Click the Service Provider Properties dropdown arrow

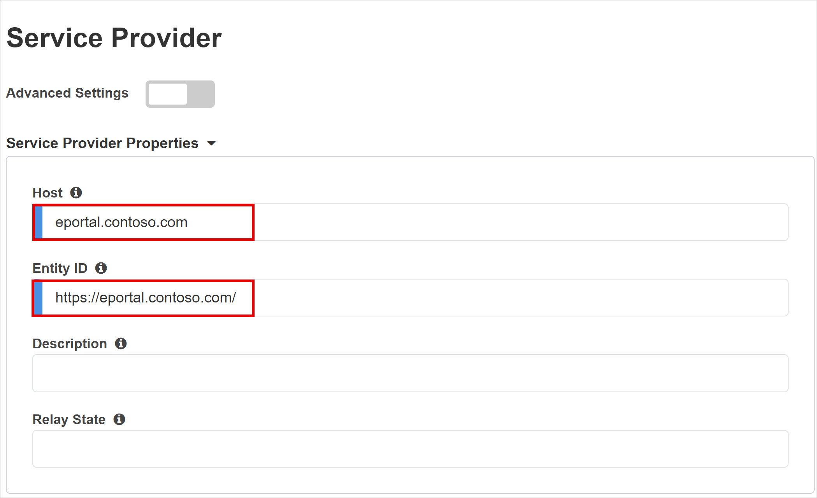coord(215,142)
